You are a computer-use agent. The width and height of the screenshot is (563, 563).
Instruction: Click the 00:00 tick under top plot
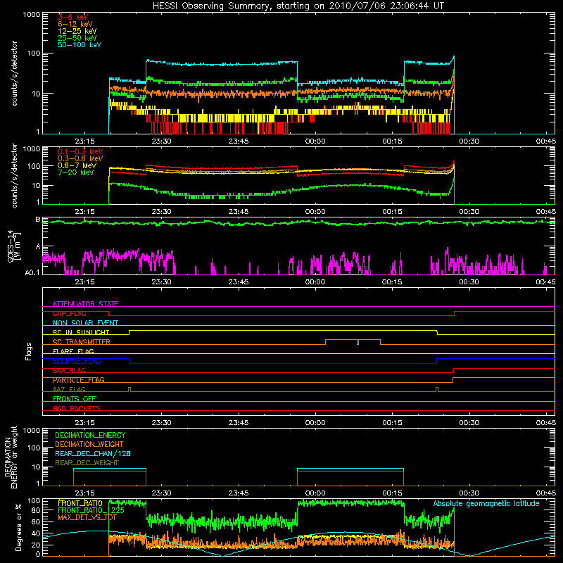click(315, 141)
